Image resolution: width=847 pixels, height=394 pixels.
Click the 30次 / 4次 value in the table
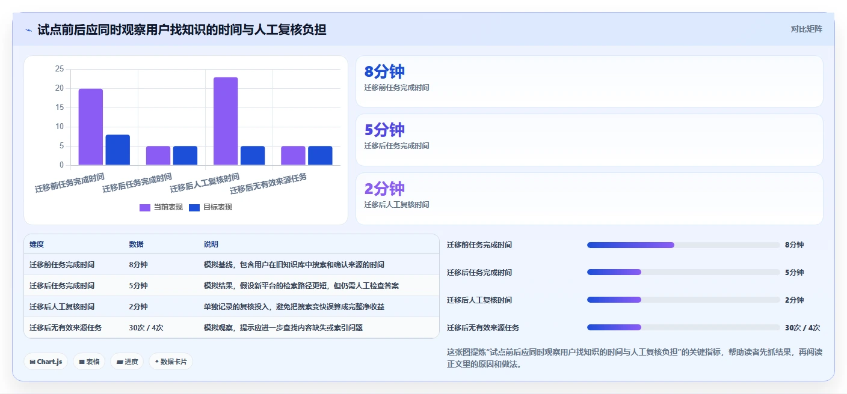[146, 328]
